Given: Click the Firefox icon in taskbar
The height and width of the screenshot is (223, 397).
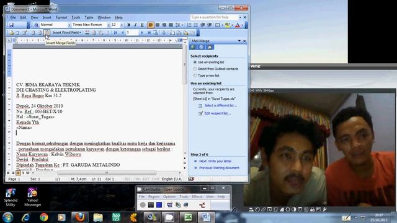Looking at the screenshot, I should coord(80,217).
